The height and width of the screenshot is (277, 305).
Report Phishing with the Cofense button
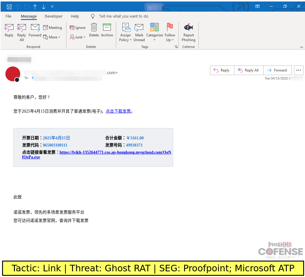coord(188,32)
